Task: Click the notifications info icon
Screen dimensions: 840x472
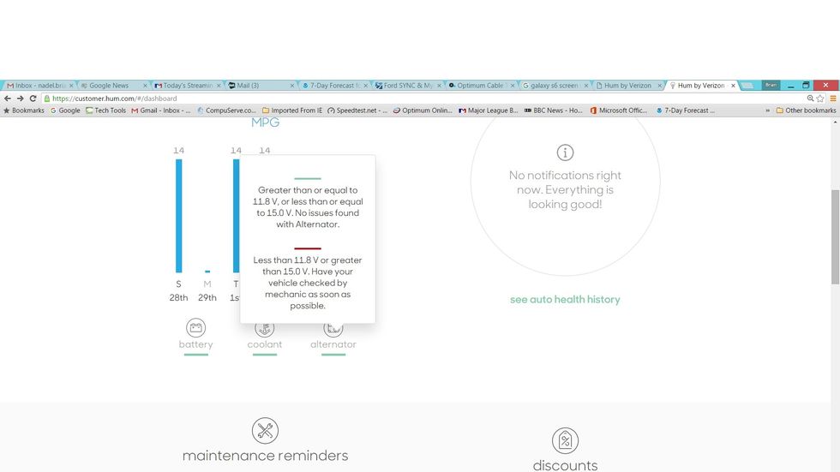Action: click(565, 152)
